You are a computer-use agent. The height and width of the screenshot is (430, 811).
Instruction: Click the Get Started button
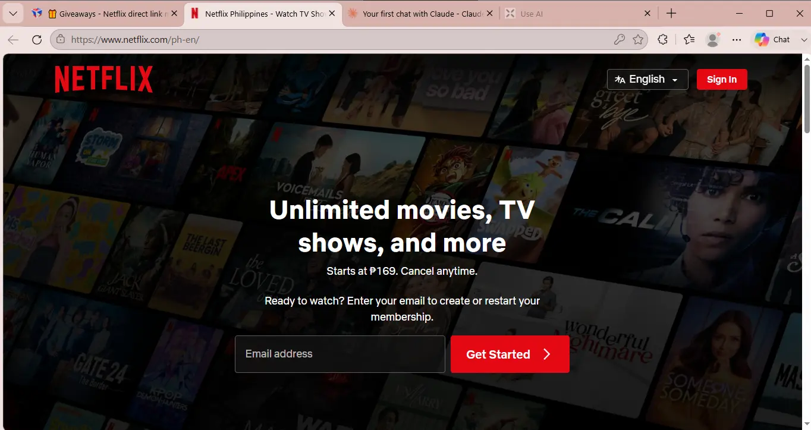point(510,354)
